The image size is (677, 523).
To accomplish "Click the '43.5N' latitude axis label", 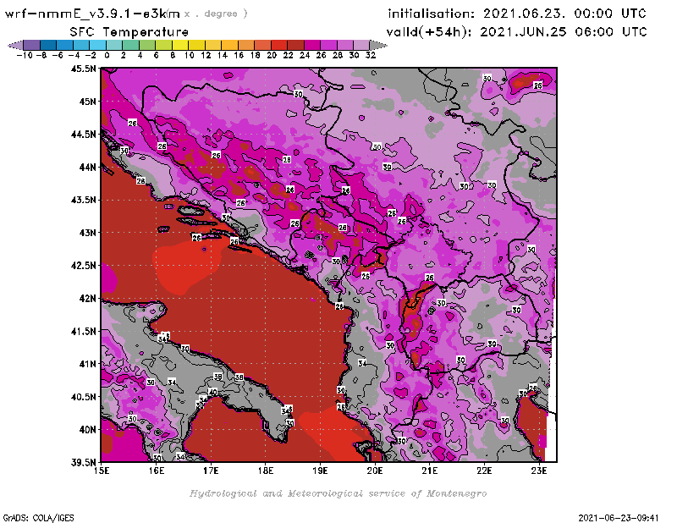I will coord(83,200).
